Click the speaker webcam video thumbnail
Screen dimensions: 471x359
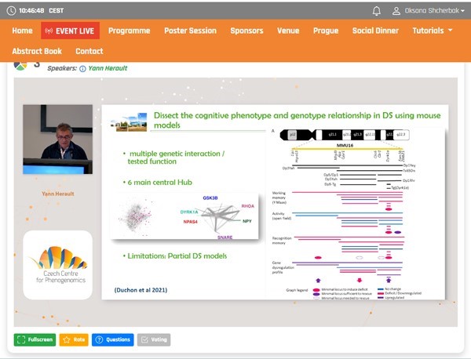[x=57, y=140]
